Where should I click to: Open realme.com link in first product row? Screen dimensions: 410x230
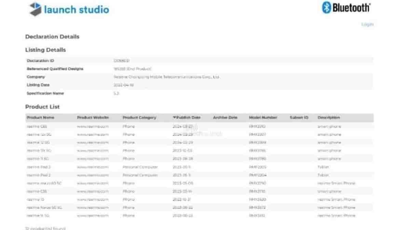93,126
